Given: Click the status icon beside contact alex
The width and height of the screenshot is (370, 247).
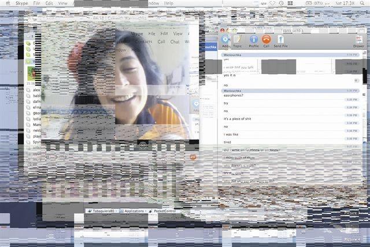Looking at the screenshot, I should (28, 90).
